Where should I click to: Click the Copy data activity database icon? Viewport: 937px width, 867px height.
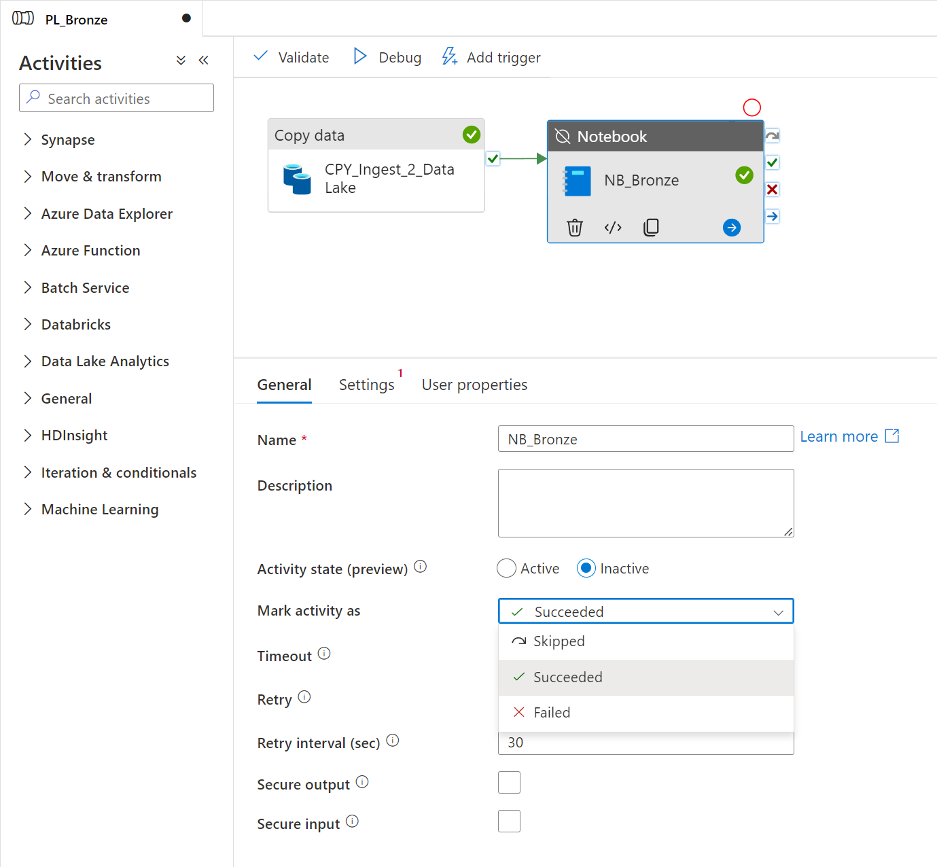coord(297,179)
